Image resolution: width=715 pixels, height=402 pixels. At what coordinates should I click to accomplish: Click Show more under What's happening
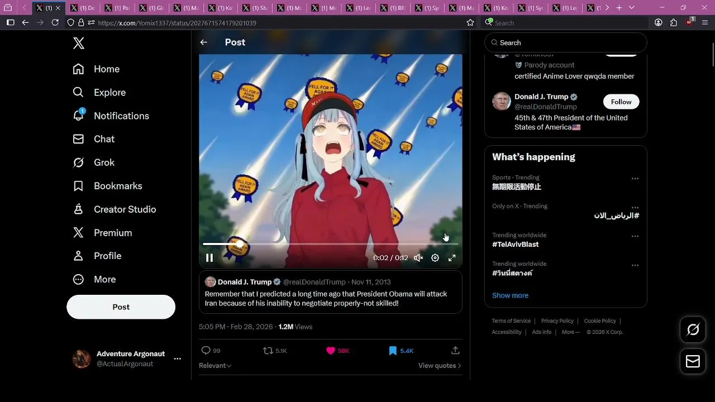[510, 295]
